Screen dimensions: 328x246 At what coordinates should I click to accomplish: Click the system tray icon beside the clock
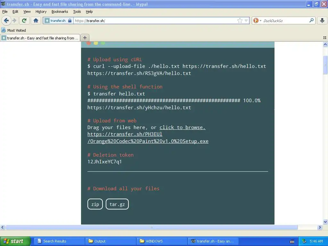click(x=304, y=241)
